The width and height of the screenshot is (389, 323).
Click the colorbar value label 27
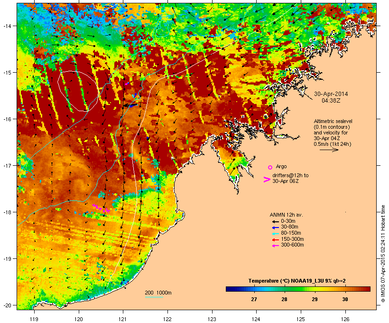click(254, 299)
